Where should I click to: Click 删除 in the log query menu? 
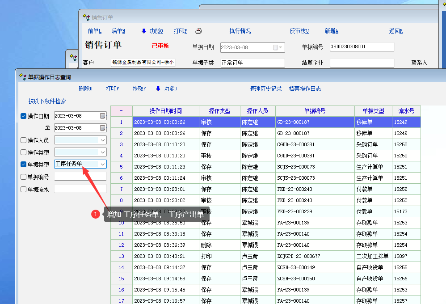coord(85,89)
